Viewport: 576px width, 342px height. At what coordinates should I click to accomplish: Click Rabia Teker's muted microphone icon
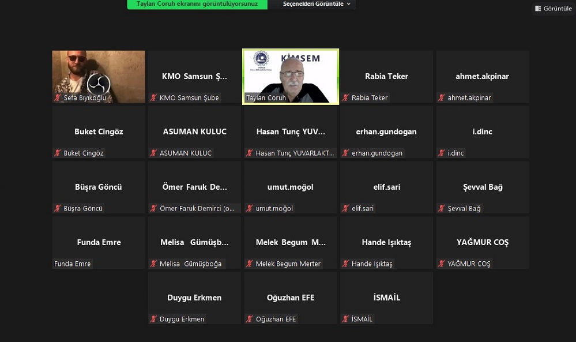pyautogui.click(x=346, y=98)
